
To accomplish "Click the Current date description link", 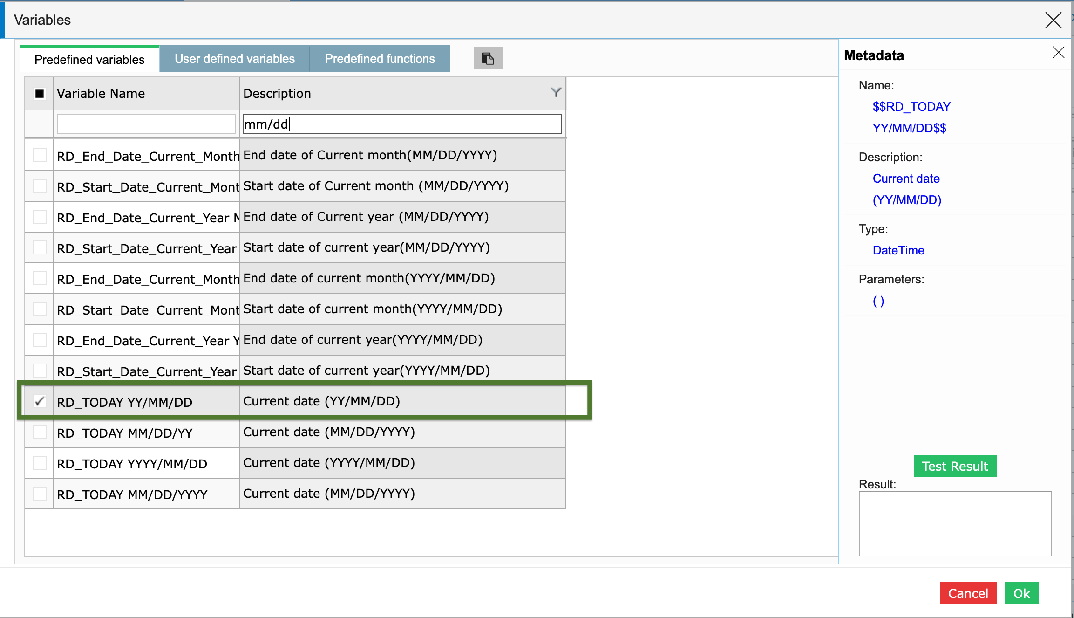I will pos(906,179).
